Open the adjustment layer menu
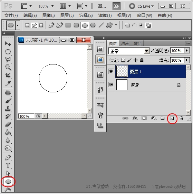The height and width of the screenshot is (194, 193). click(x=154, y=119)
